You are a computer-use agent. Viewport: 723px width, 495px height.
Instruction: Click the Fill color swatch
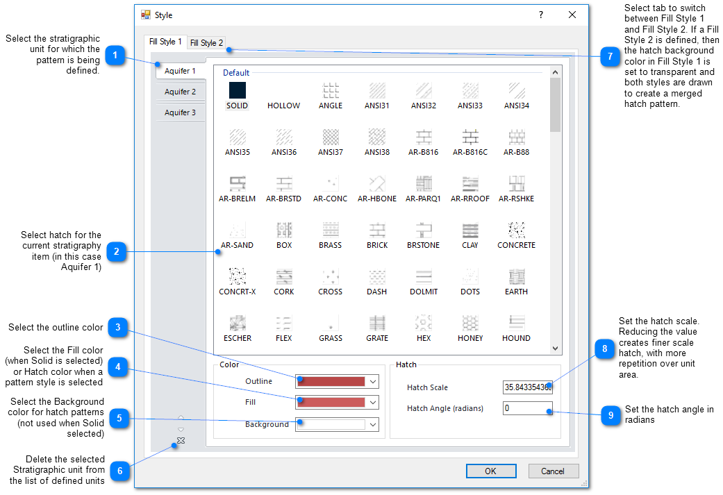point(331,402)
